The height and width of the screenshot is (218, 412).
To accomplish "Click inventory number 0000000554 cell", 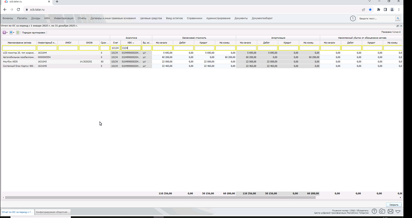I will (x=47, y=57).
